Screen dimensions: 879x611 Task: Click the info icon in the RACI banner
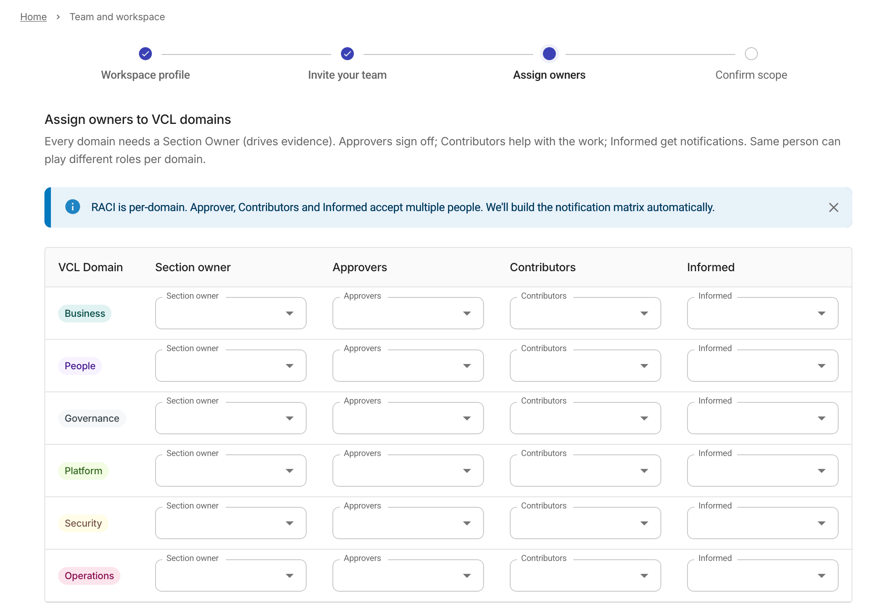(73, 207)
